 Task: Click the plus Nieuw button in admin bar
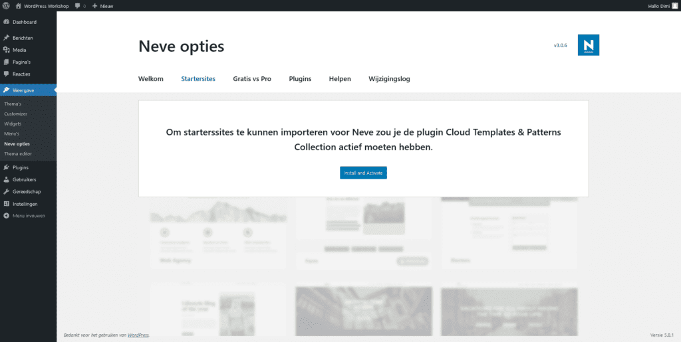click(102, 6)
